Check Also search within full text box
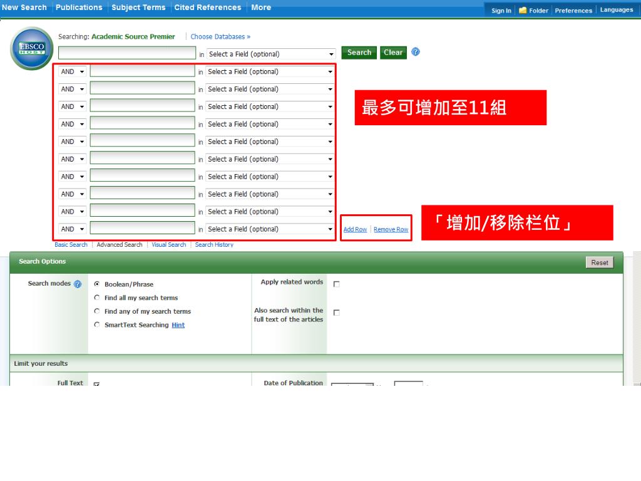Screen dimensions: 641x481 pyautogui.click(x=337, y=313)
